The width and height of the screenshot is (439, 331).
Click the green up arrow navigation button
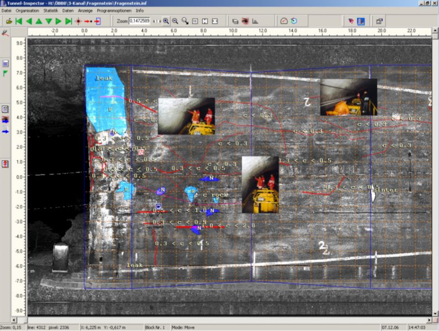[39, 21]
